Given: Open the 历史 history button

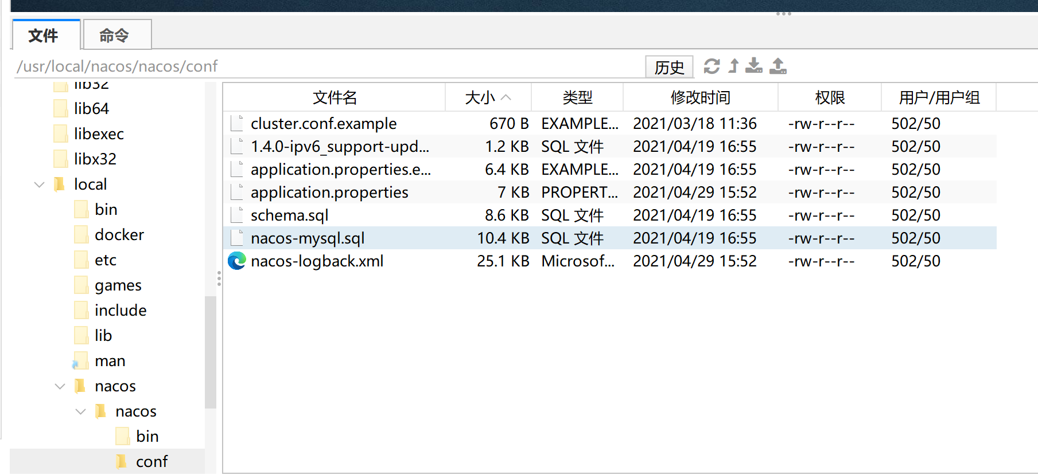Looking at the screenshot, I should tap(669, 67).
